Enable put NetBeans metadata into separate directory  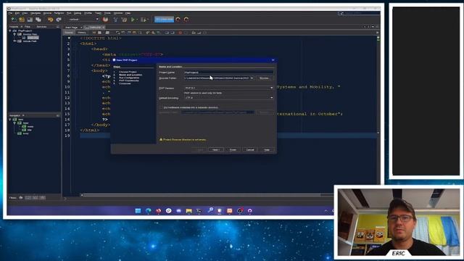coord(161,107)
